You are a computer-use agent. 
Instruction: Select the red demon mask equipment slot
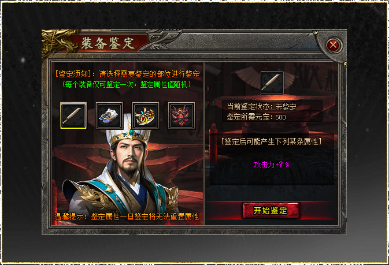pyautogui.click(x=181, y=115)
